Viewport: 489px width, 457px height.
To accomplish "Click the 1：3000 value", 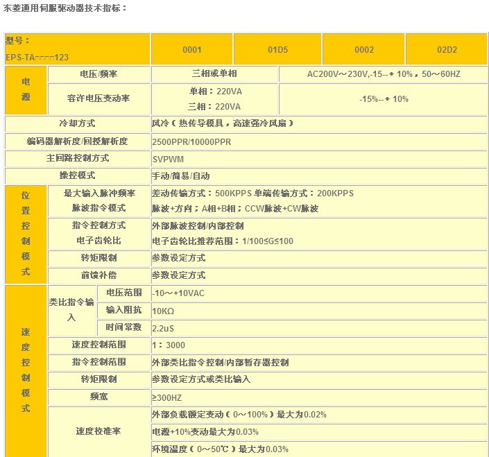I will (x=169, y=345).
